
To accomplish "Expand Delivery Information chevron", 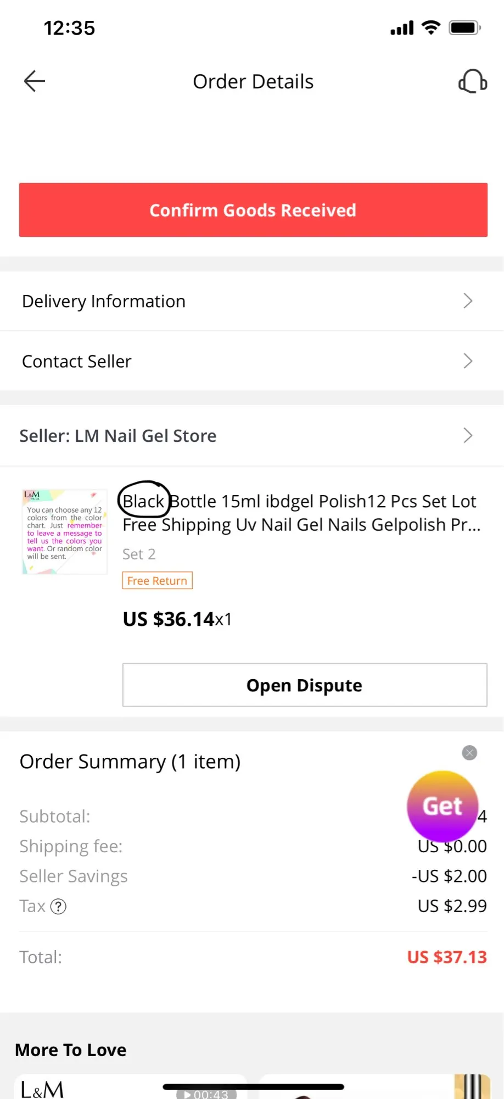I will [468, 301].
